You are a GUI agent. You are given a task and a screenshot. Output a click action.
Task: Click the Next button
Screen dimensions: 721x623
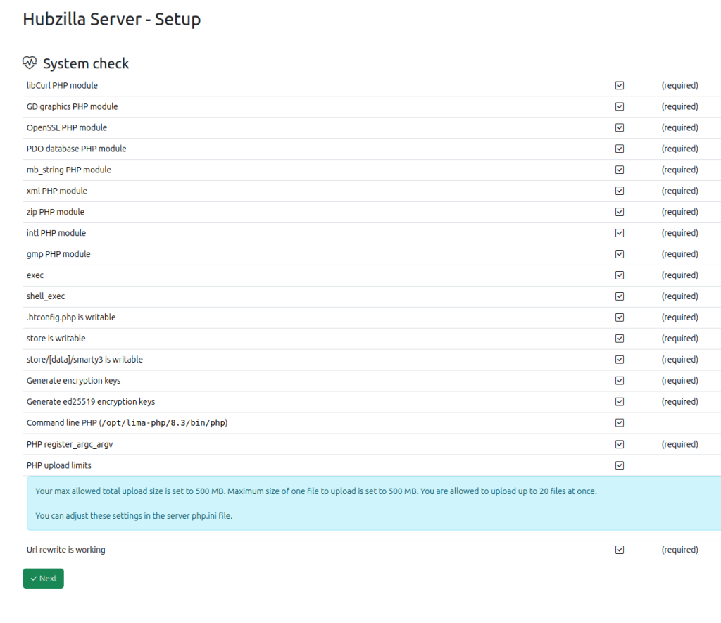(43, 578)
